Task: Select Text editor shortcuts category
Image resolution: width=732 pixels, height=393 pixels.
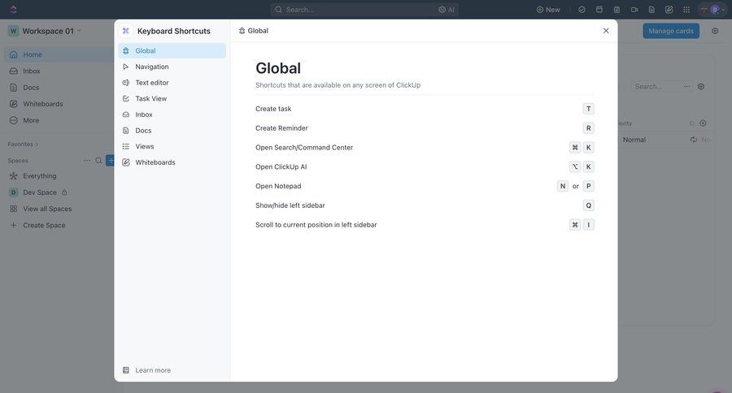Action: tap(152, 83)
